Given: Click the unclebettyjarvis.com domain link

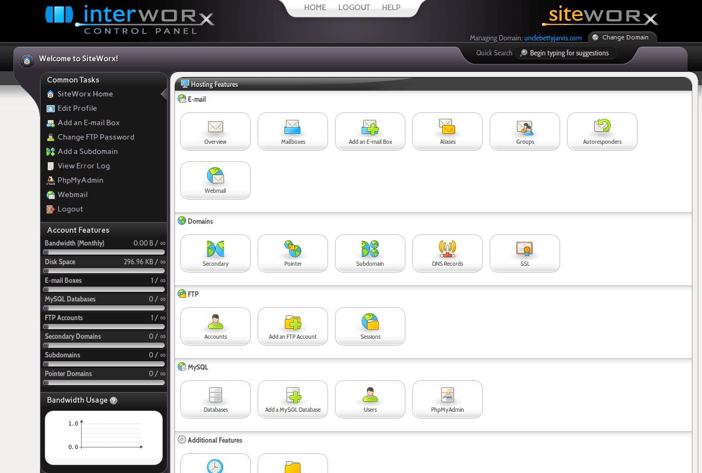Looking at the screenshot, I should point(553,38).
